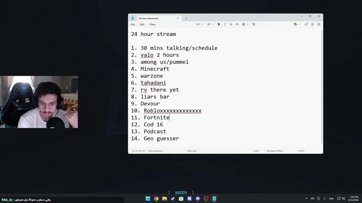Click the 229 characters count
Screen dimensions: 362x203
coord(155,151)
